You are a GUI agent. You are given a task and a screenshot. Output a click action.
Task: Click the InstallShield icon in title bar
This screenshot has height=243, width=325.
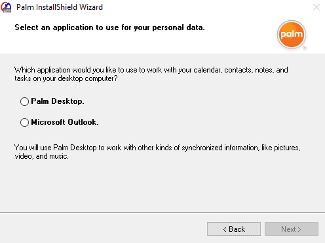click(6, 7)
